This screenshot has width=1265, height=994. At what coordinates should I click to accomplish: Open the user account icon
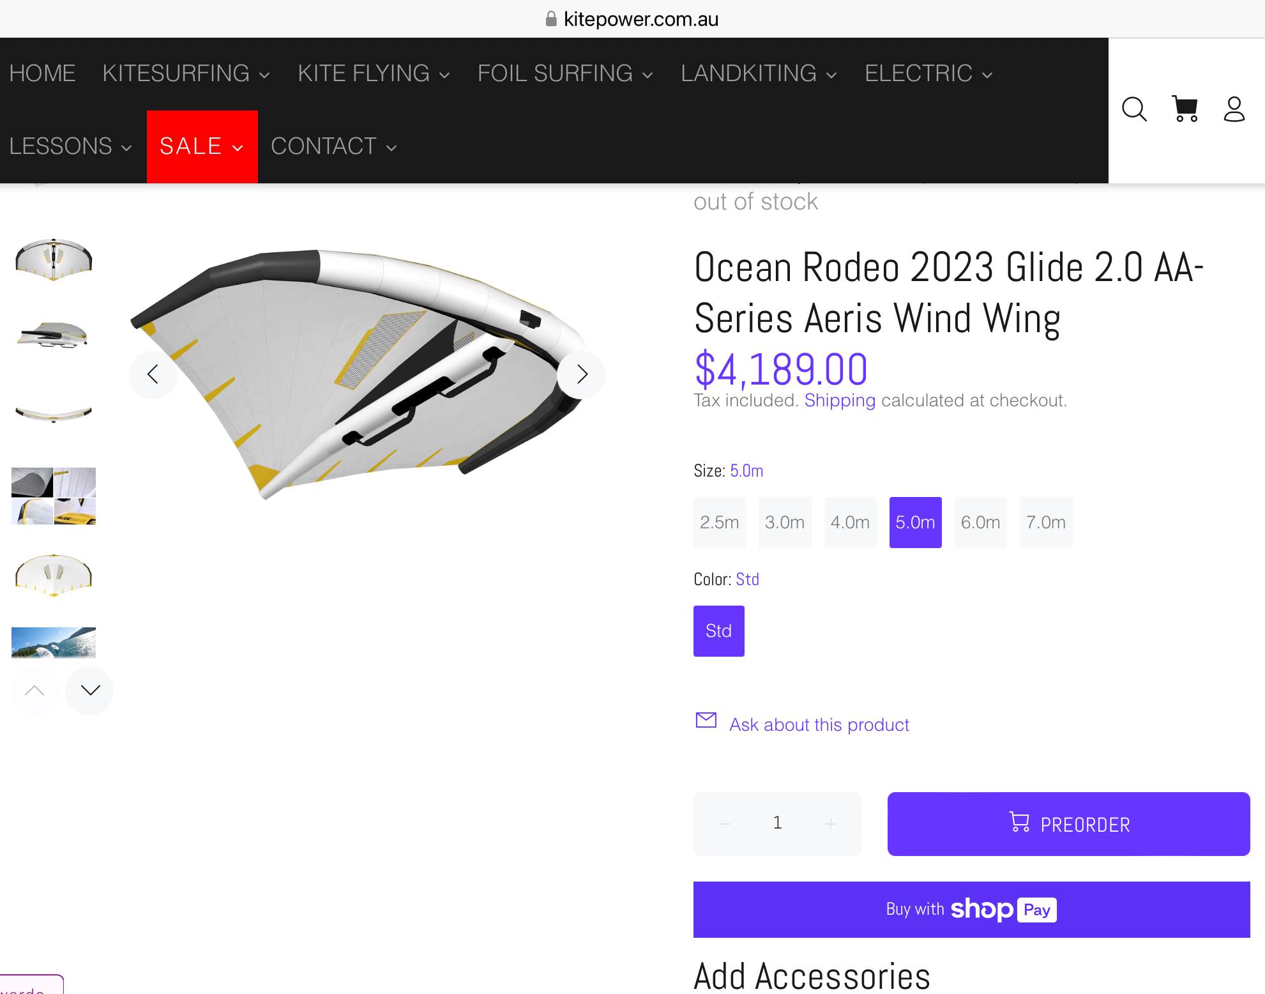pyautogui.click(x=1234, y=109)
